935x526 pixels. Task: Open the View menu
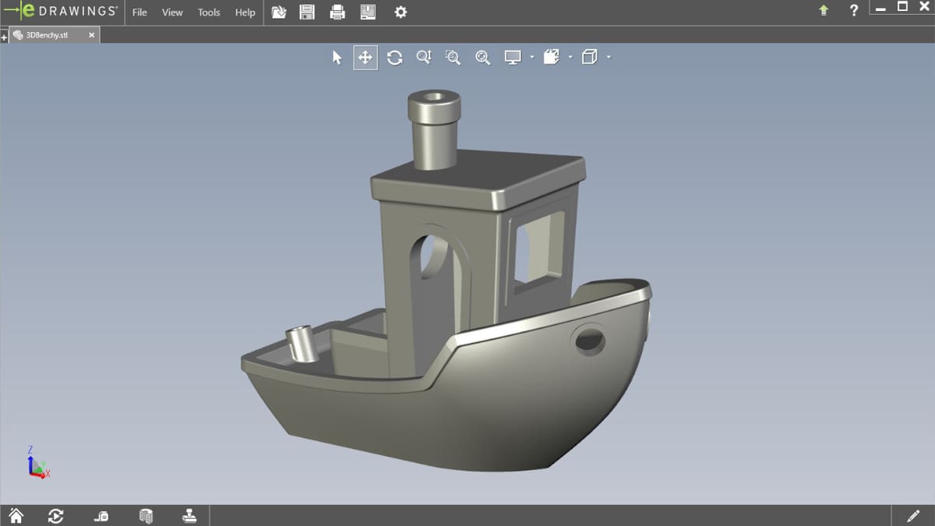point(172,12)
